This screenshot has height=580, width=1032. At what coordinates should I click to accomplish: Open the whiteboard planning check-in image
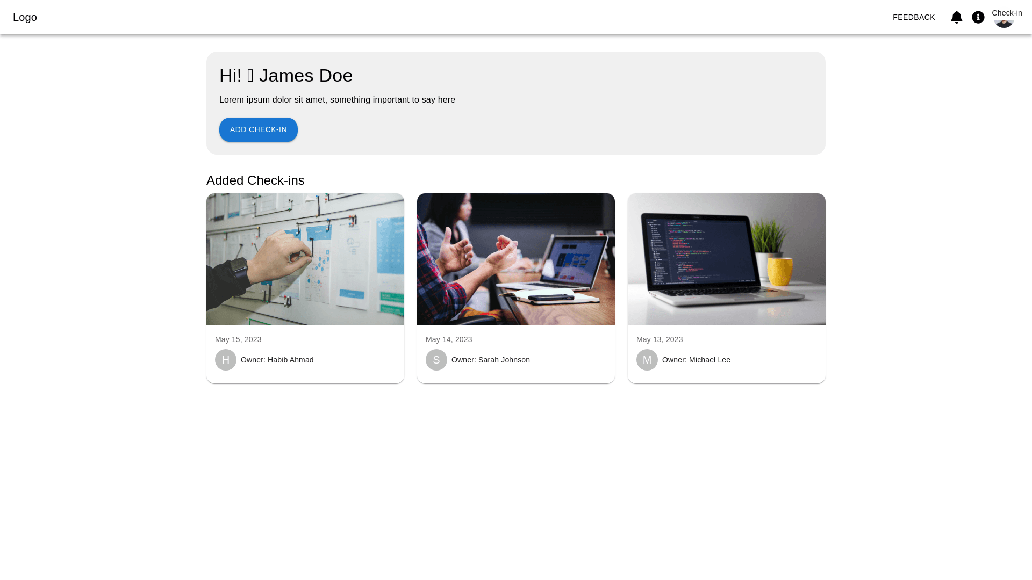pos(305,259)
